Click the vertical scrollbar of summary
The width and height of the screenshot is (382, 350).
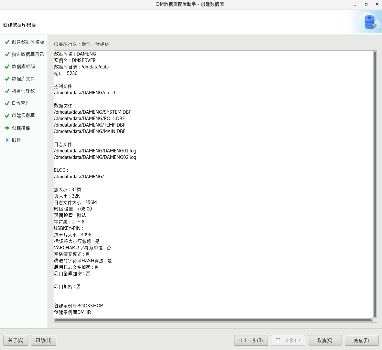[x=375, y=184]
